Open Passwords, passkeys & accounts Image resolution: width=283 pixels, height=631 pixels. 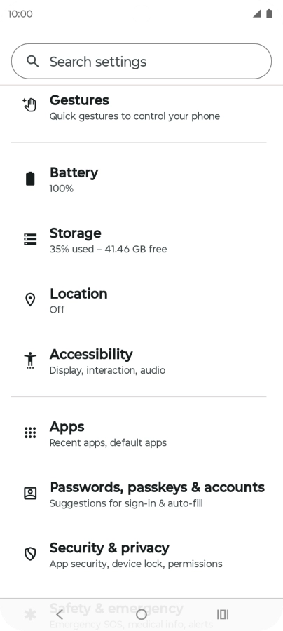pyautogui.click(x=141, y=494)
